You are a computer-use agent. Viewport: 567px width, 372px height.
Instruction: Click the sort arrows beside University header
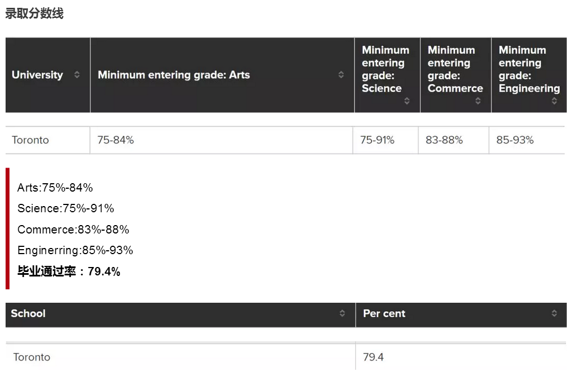[x=77, y=75]
